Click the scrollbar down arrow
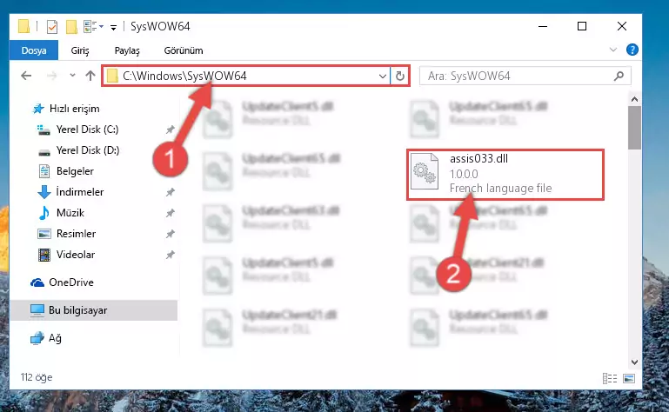This screenshot has width=669, height=412. [x=634, y=362]
